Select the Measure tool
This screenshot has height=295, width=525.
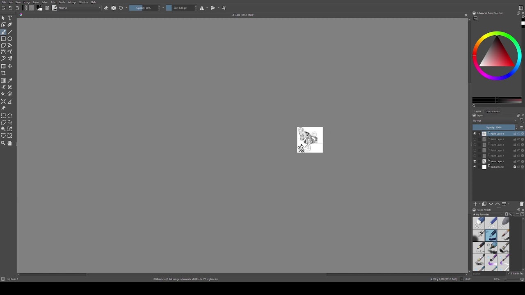click(10, 102)
